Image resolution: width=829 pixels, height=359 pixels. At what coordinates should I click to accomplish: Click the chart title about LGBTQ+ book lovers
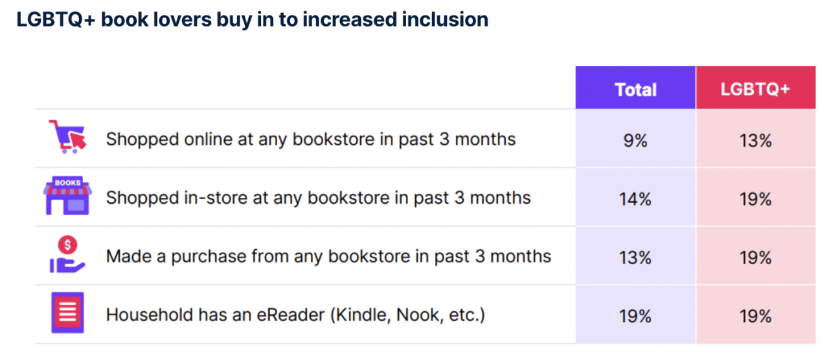point(252,19)
